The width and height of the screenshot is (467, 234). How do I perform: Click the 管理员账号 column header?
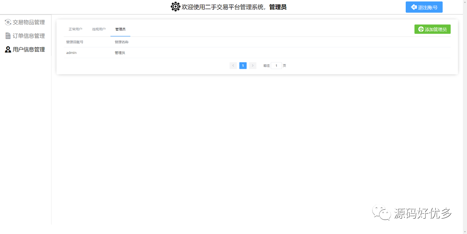coord(75,42)
